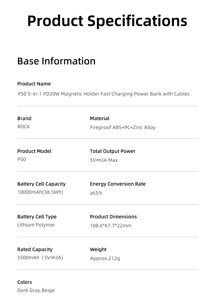Click the Brand label
Viewport: 215px width, 307px height.
[x=24, y=118]
